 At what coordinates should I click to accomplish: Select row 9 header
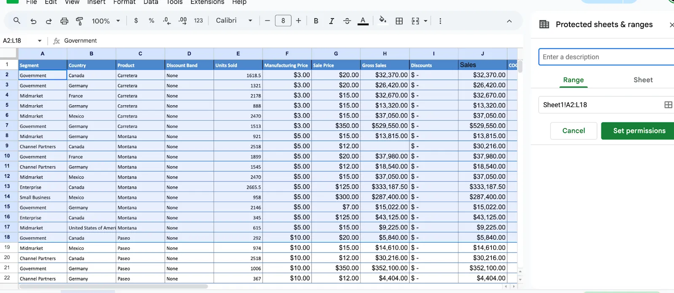coord(7,146)
